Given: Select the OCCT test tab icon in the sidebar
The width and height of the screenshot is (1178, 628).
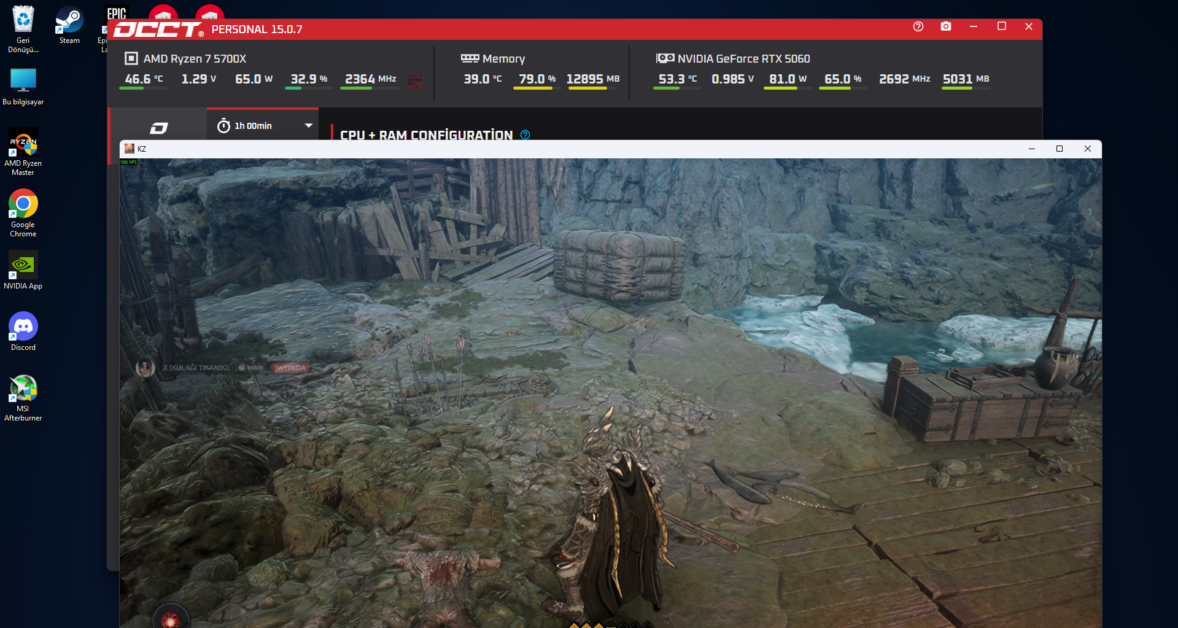Looking at the screenshot, I should pos(159,128).
